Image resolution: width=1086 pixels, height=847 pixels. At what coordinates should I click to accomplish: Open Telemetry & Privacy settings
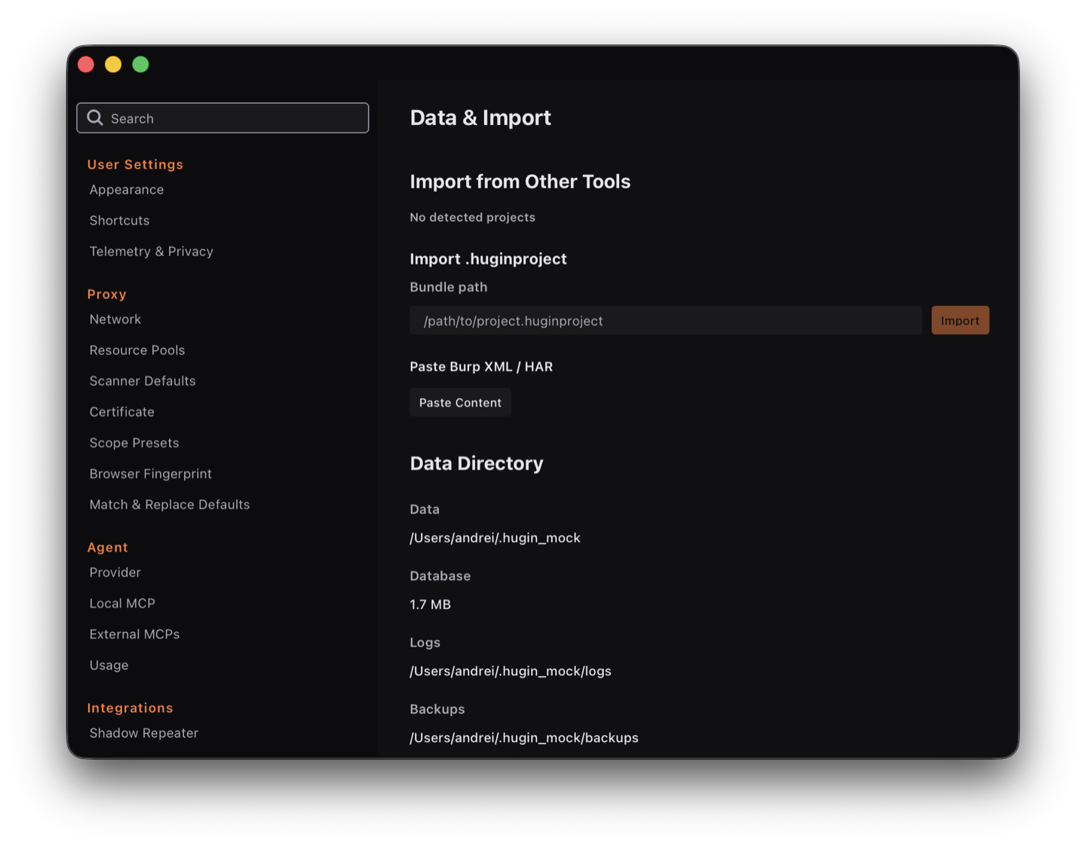(151, 252)
